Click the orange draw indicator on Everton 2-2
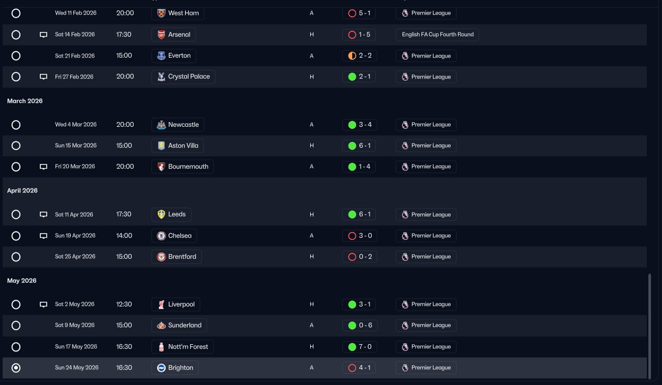Viewport: 662px width, 385px height. coord(352,56)
